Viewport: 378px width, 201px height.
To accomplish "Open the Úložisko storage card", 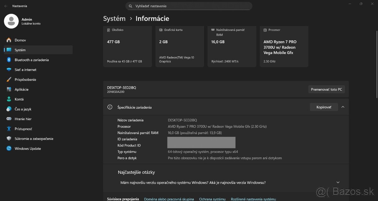I will point(127,46).
